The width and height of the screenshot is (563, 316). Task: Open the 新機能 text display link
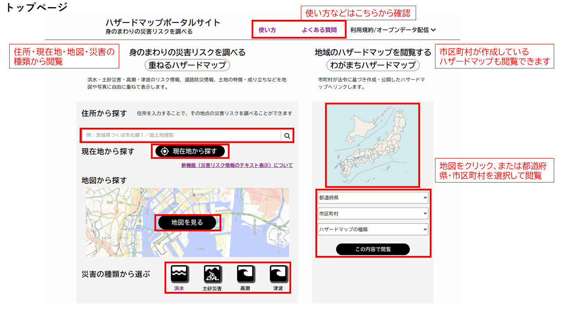(x=237, y=165)
